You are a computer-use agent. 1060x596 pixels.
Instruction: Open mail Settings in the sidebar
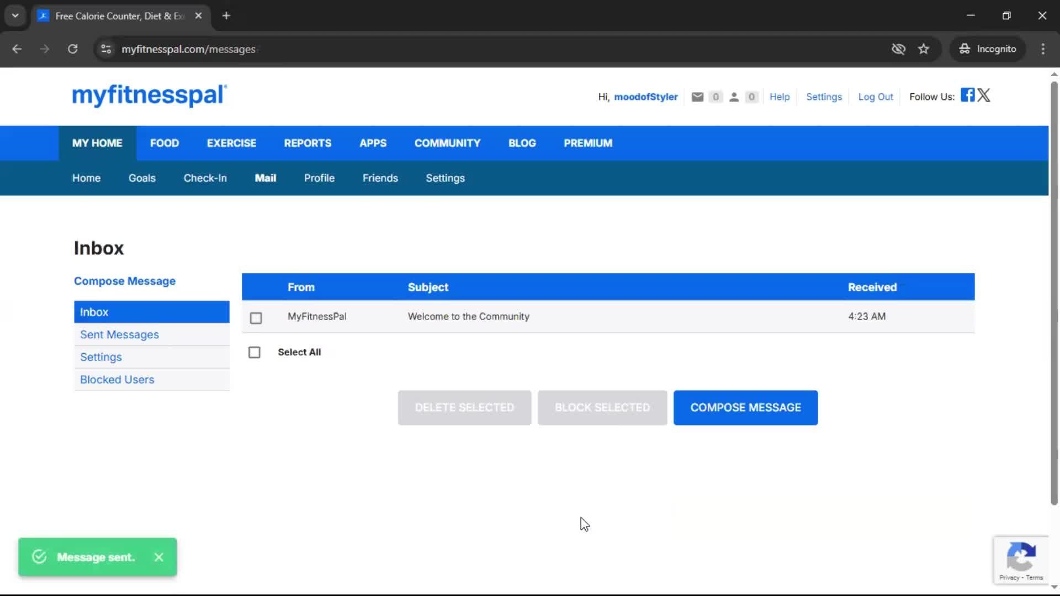click(152, 358)
